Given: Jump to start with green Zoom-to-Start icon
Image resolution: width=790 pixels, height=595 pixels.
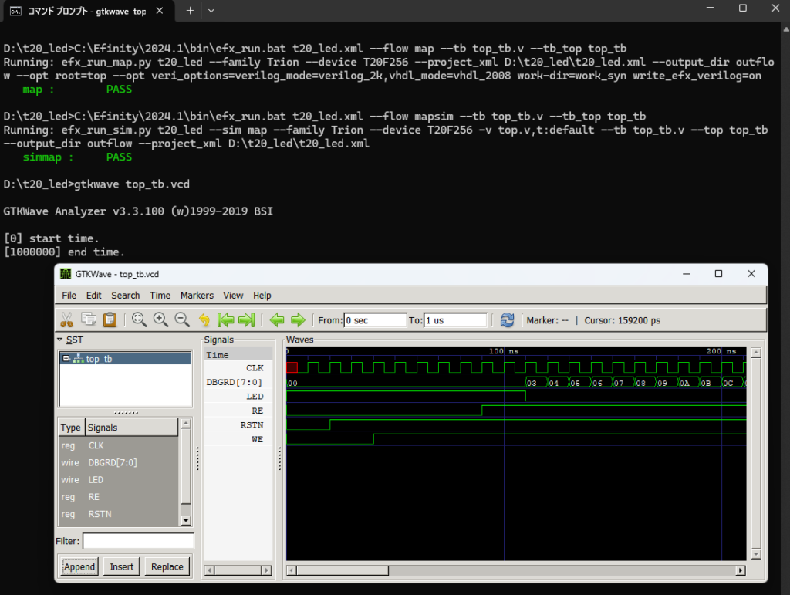Looking at the screenshot, I should click(x=226, y=320).
